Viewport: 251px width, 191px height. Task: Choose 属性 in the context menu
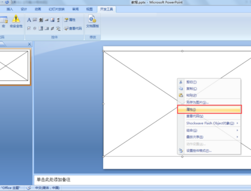tap(209, 109)
